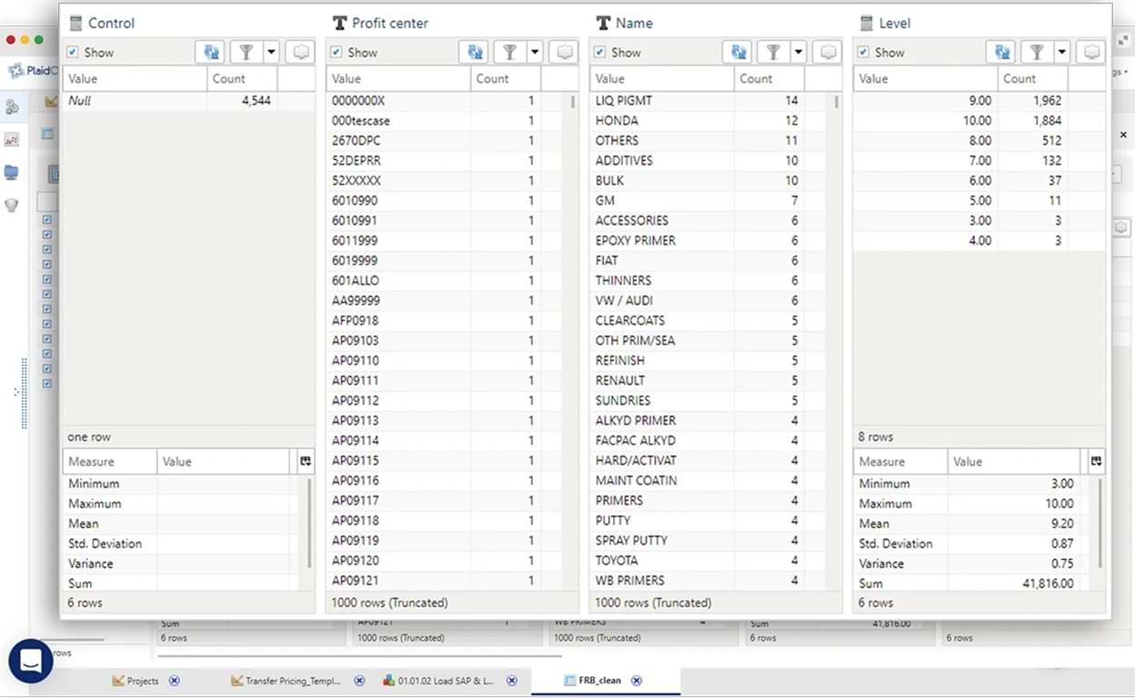Refresh the Name column profile
The height and width of the screenshot is (698, 1135).
pyautogui.click(x=738, y=53)
